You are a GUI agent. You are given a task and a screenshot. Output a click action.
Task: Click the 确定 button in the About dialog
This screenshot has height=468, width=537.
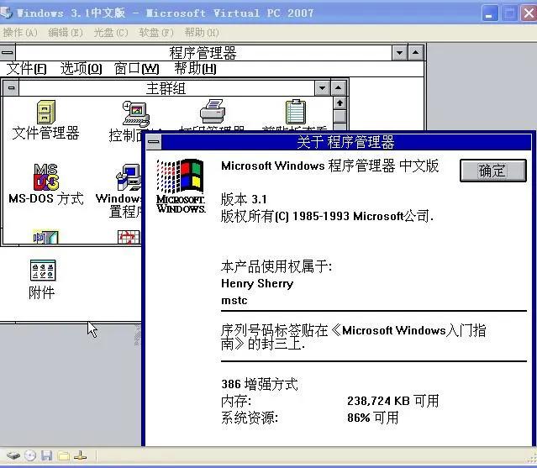(492, 171)
